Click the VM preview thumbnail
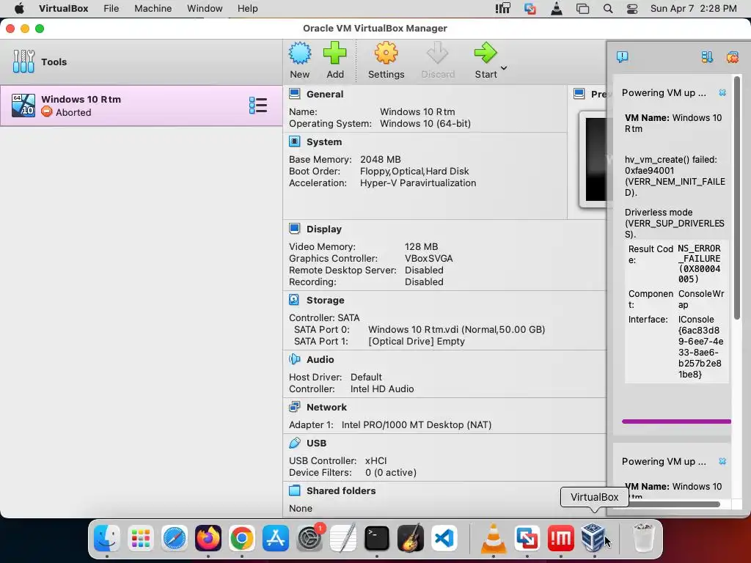This screenshot has width=751, height=563. tap(594, 159)
